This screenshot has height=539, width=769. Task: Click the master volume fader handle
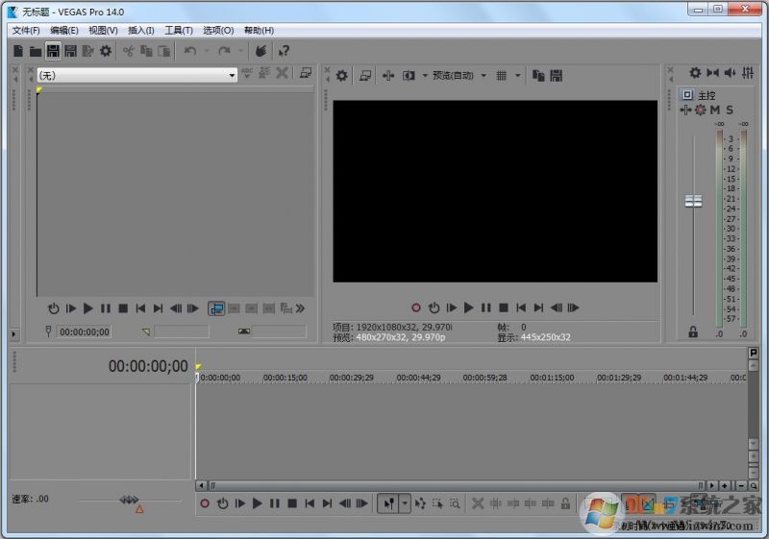point(693,201)
